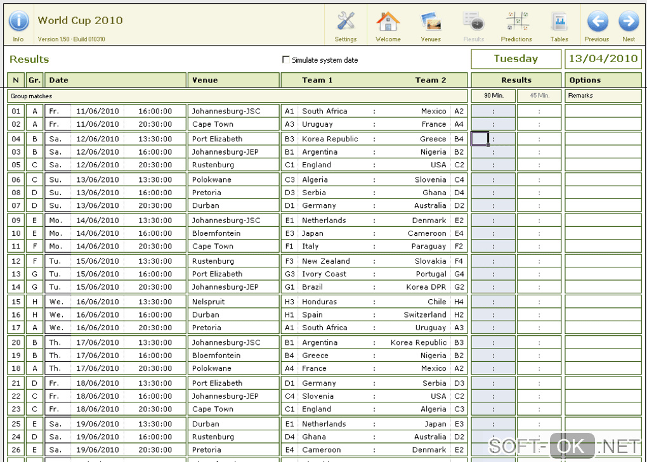Click 90 Min. result for Uruguay vs France

(x=493, y=124)
